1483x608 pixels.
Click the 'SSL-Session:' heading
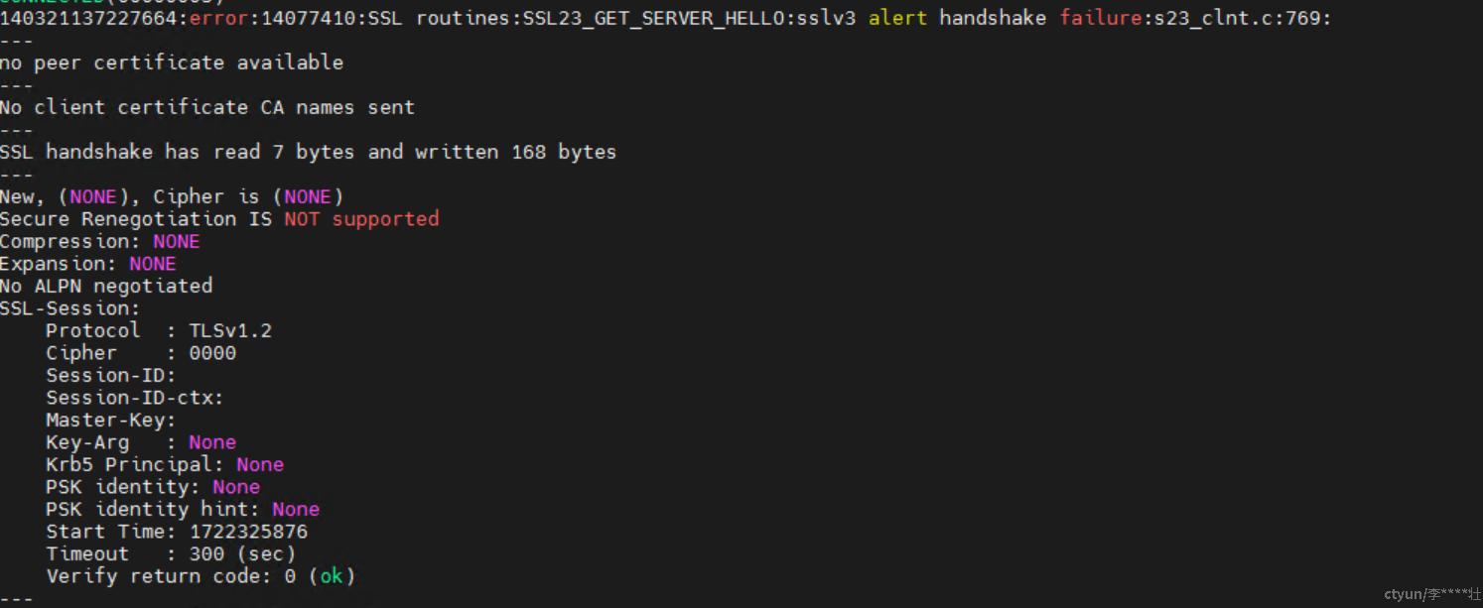pos(70,308)
